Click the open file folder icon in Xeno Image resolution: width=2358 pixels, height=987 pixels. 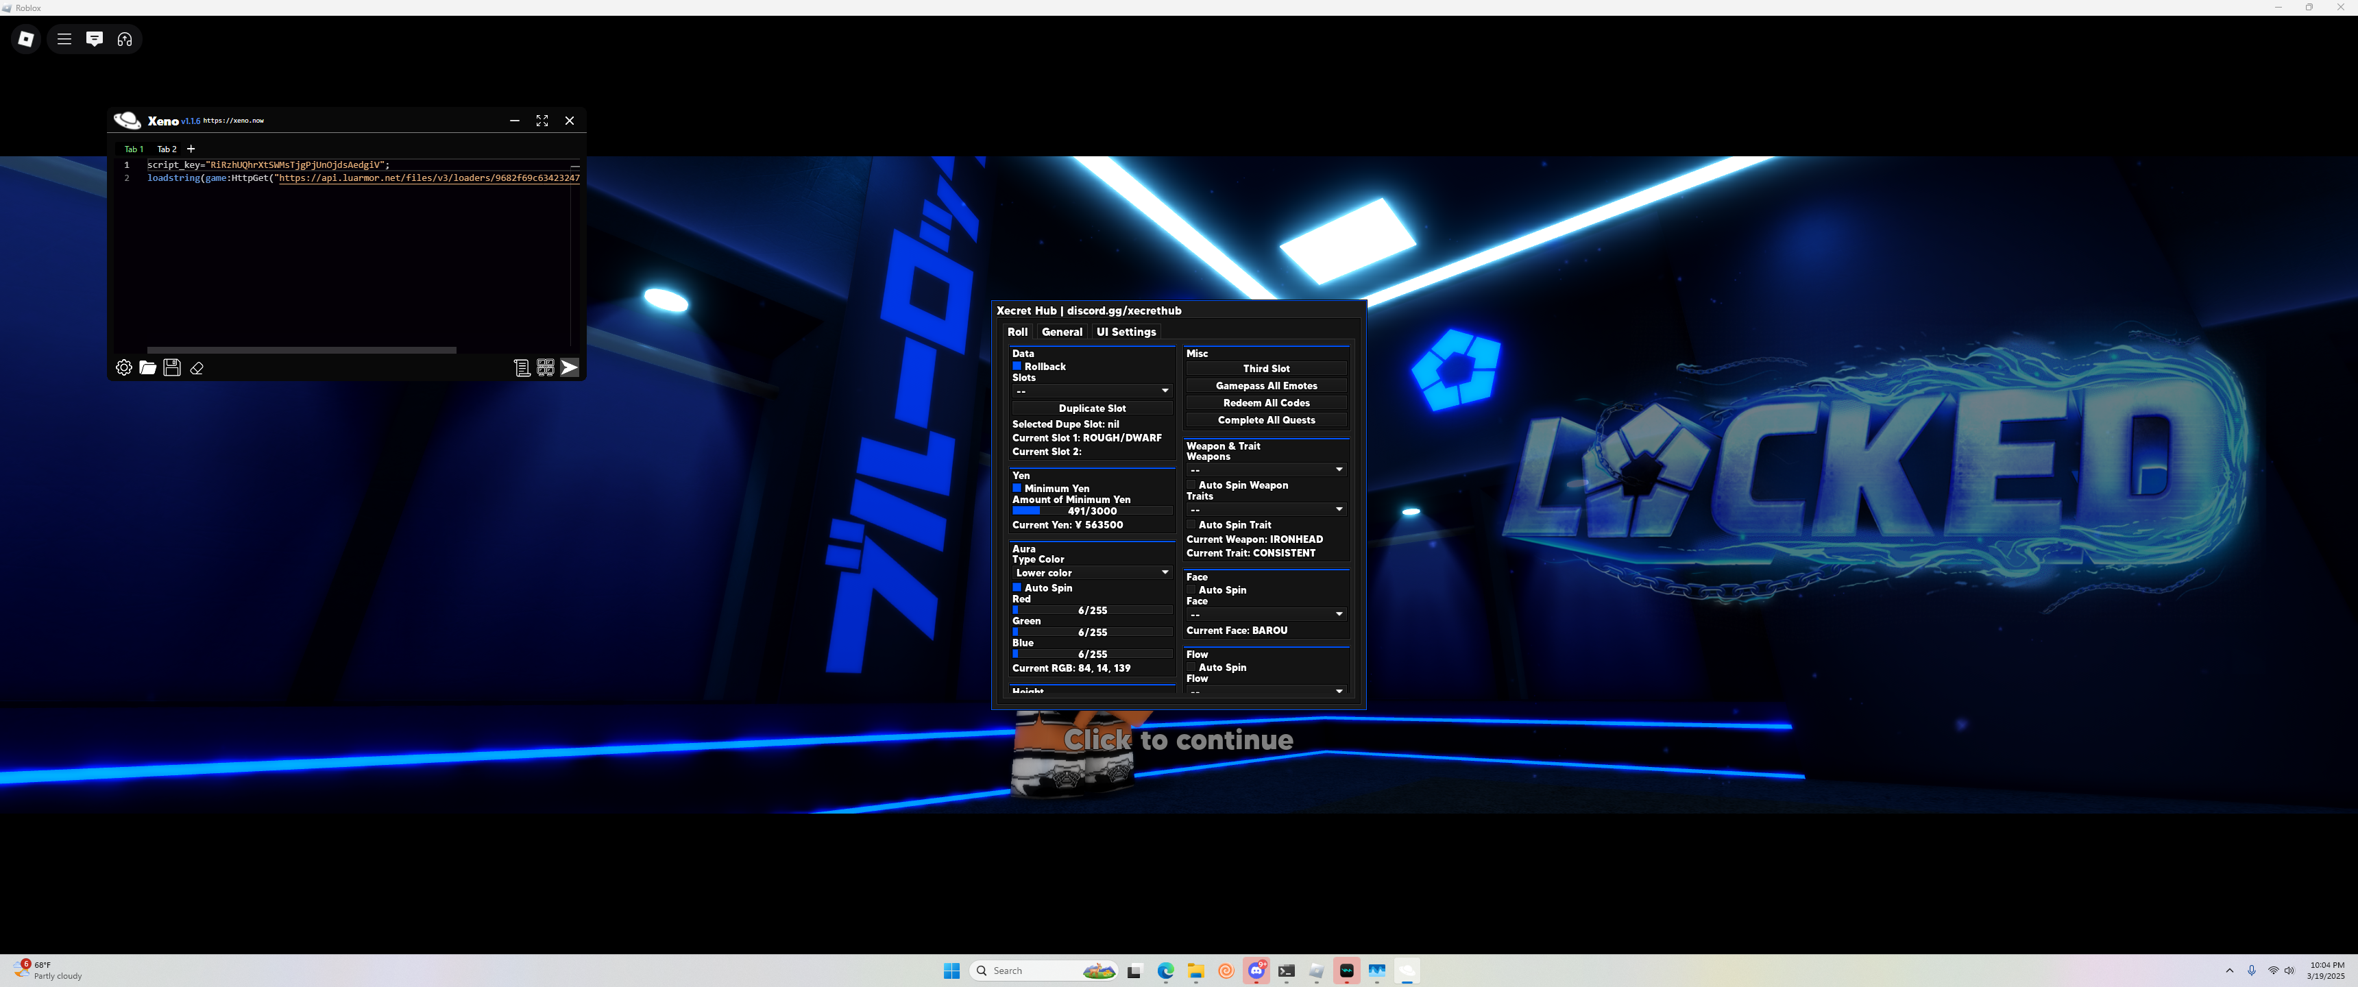click(147, 367)
